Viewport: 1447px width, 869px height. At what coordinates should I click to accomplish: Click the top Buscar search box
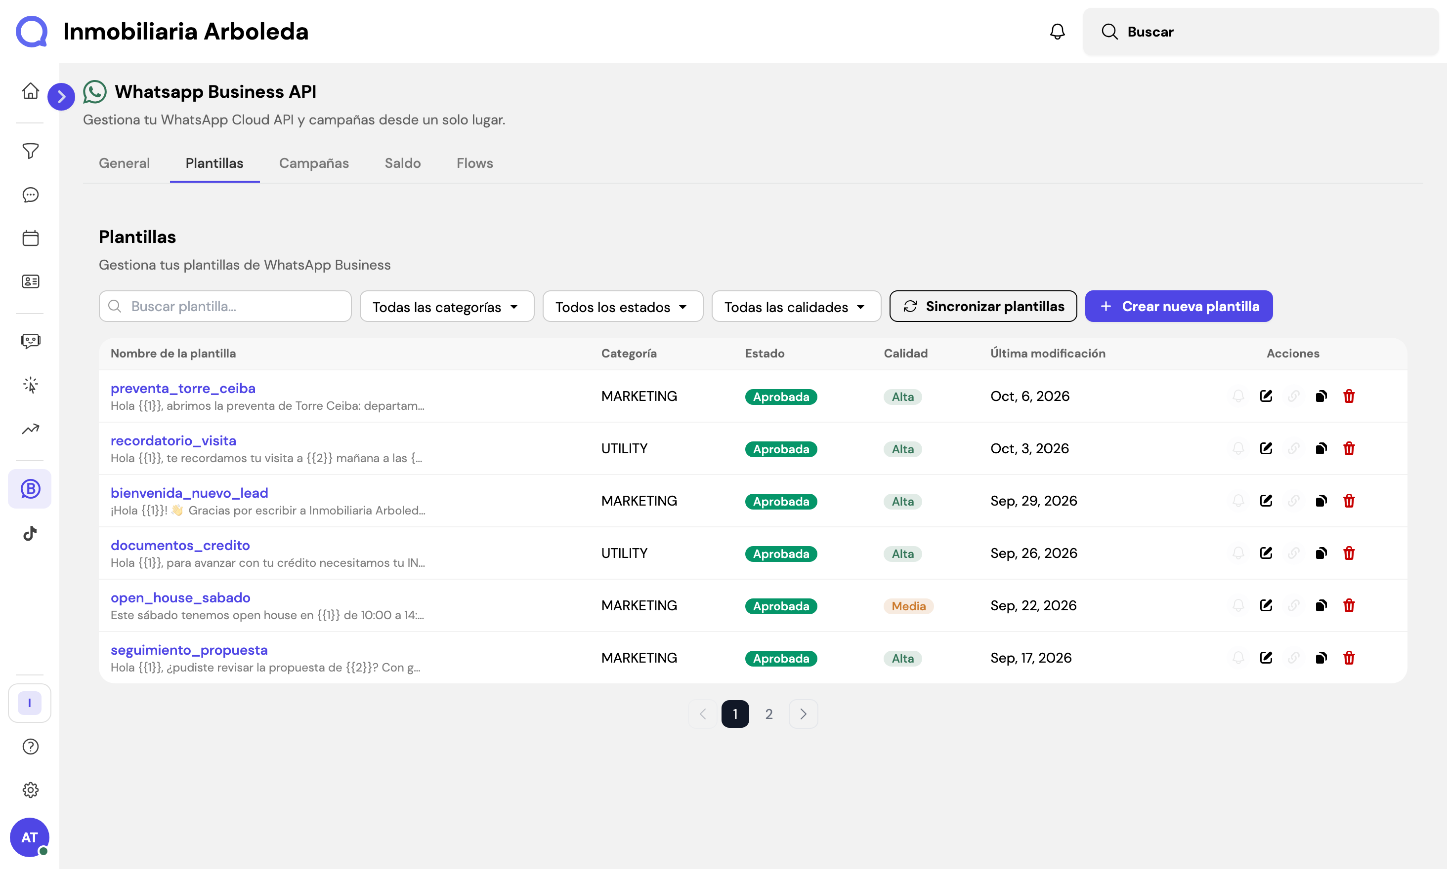(1261, 32)
